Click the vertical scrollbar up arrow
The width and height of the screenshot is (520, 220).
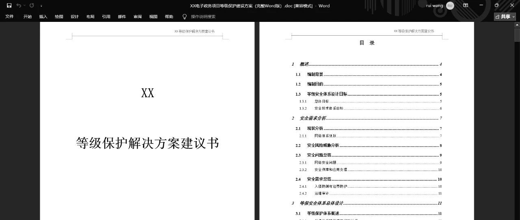(x=517, y=25)
